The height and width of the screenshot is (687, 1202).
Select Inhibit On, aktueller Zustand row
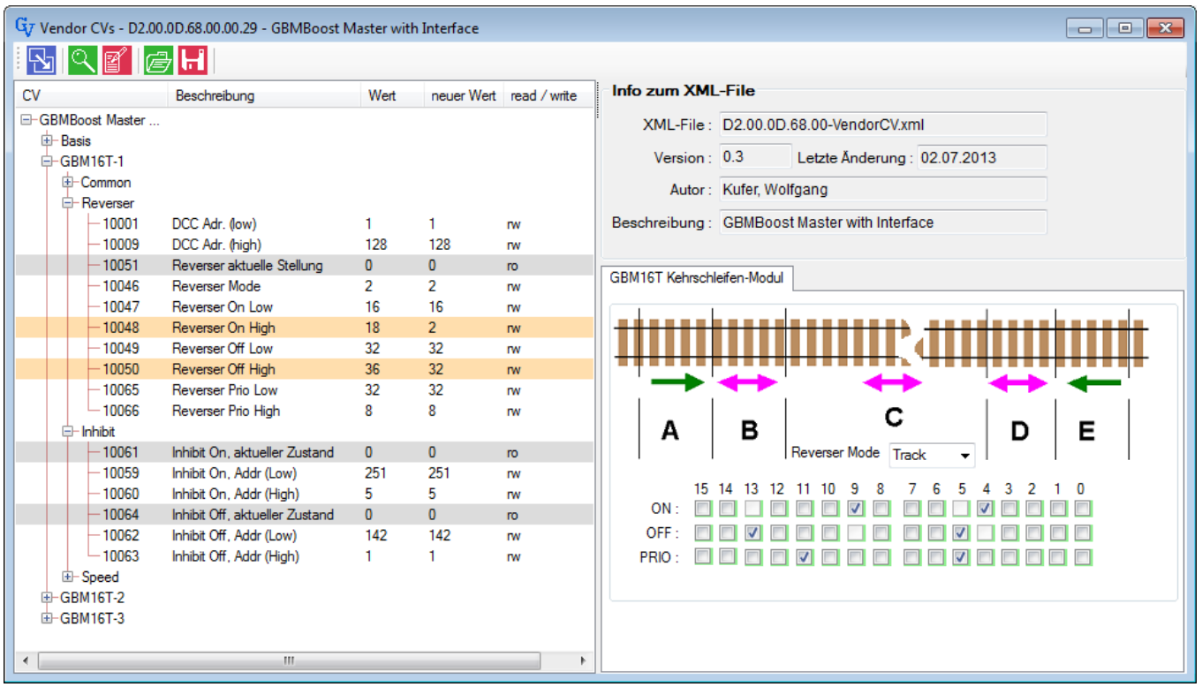click(305, 452)
